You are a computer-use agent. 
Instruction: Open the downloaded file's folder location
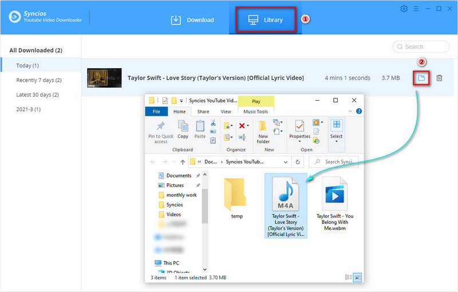(x=421, y=78)
